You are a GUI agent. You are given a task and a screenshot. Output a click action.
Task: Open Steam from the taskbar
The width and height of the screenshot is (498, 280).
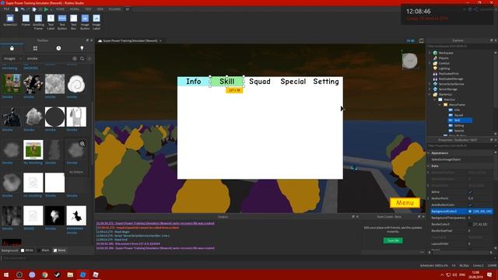[x=57, y=275]
